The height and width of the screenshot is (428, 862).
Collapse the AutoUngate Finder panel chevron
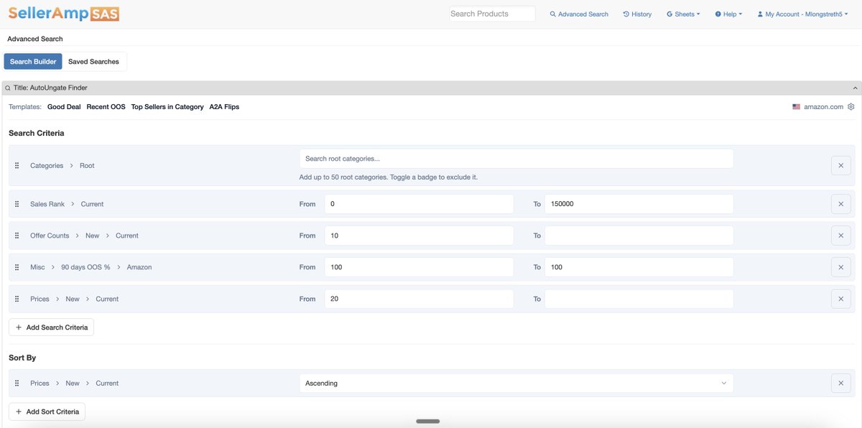855,88
